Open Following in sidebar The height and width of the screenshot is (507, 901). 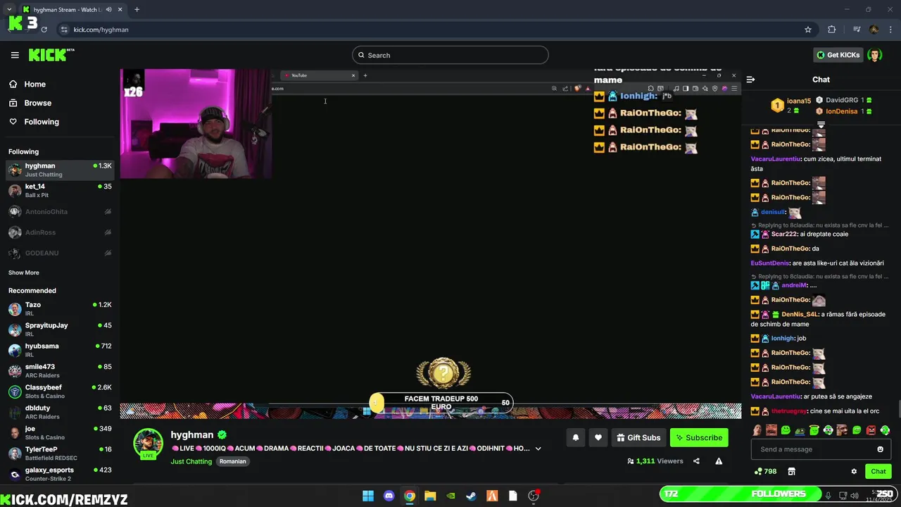coord(34,122)
